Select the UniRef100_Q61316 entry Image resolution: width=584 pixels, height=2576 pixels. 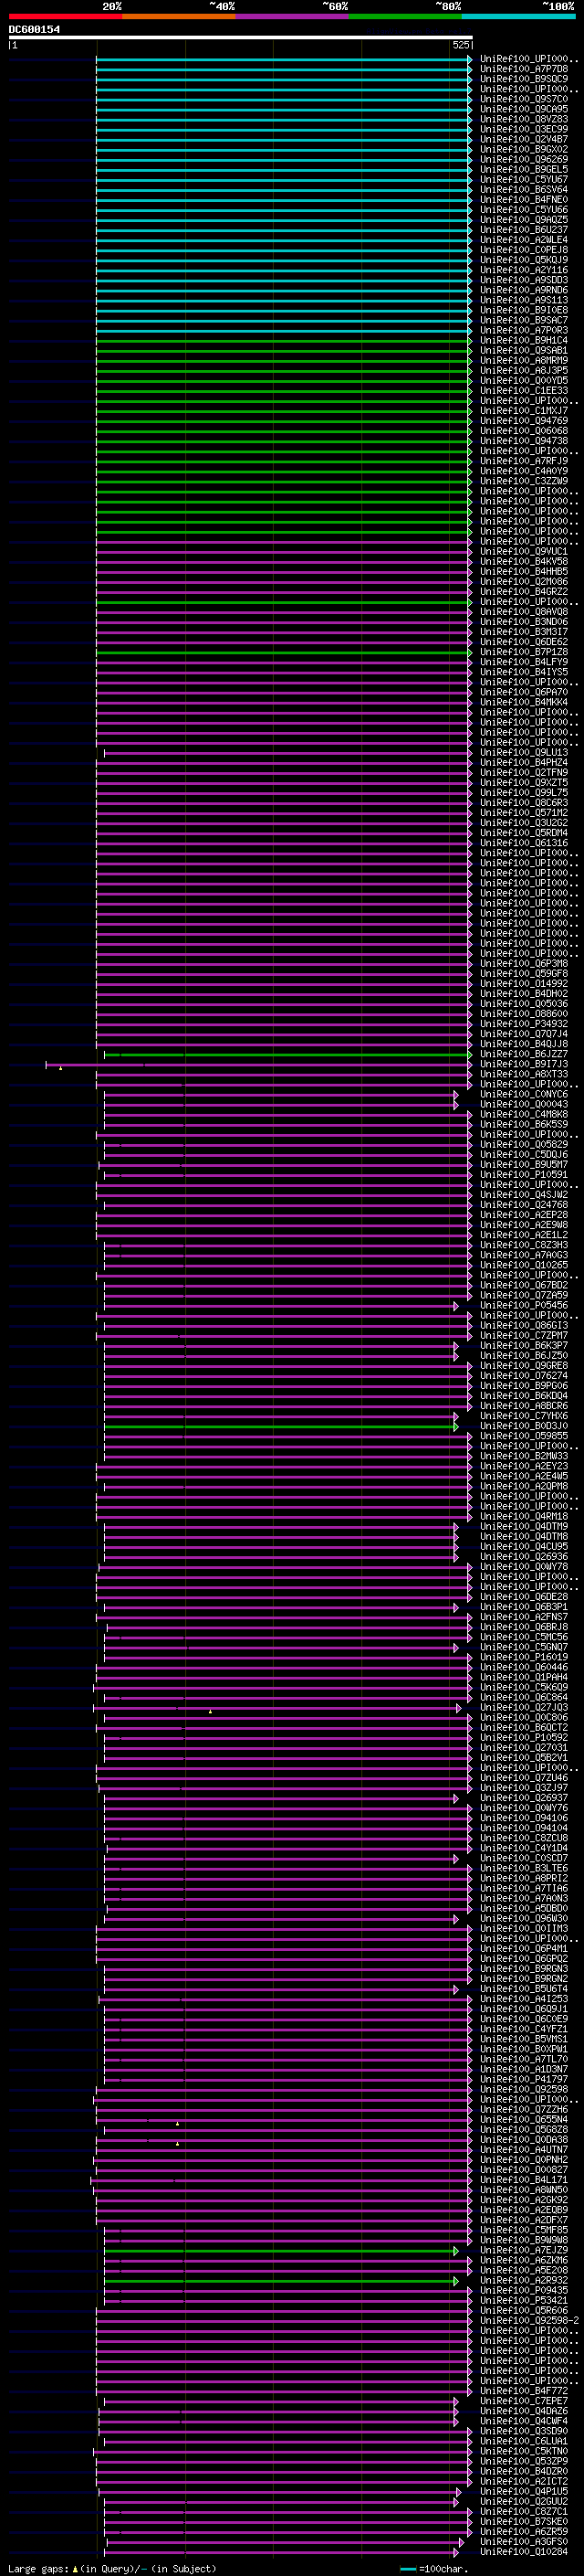click(524, 843)
